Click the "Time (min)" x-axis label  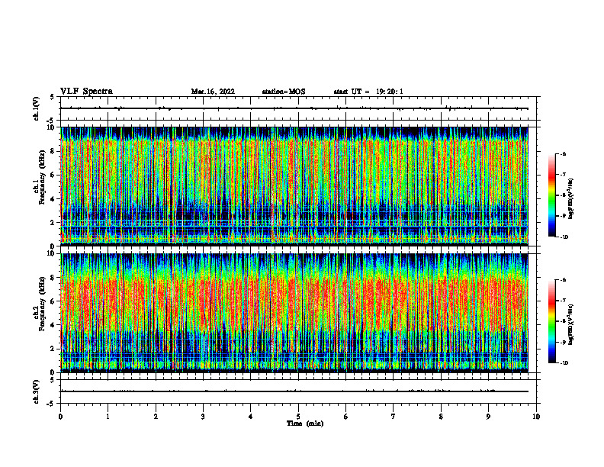(305, 424)
